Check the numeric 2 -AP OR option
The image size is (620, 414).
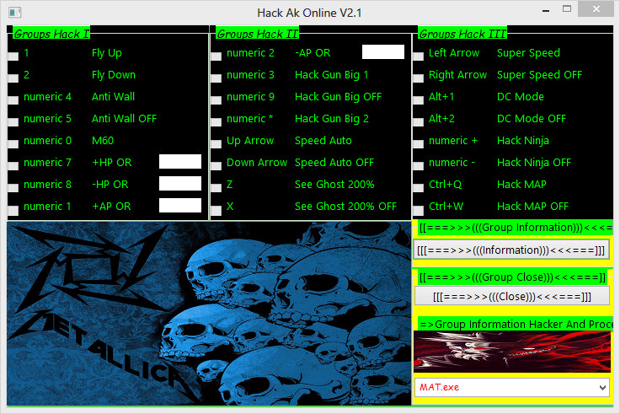pyautogui.click(x=216, y=56)
